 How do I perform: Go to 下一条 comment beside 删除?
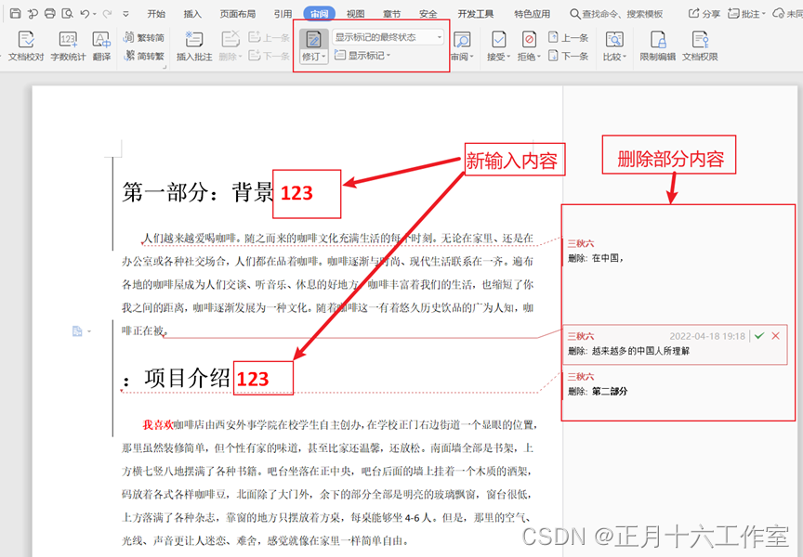point(270,56)
